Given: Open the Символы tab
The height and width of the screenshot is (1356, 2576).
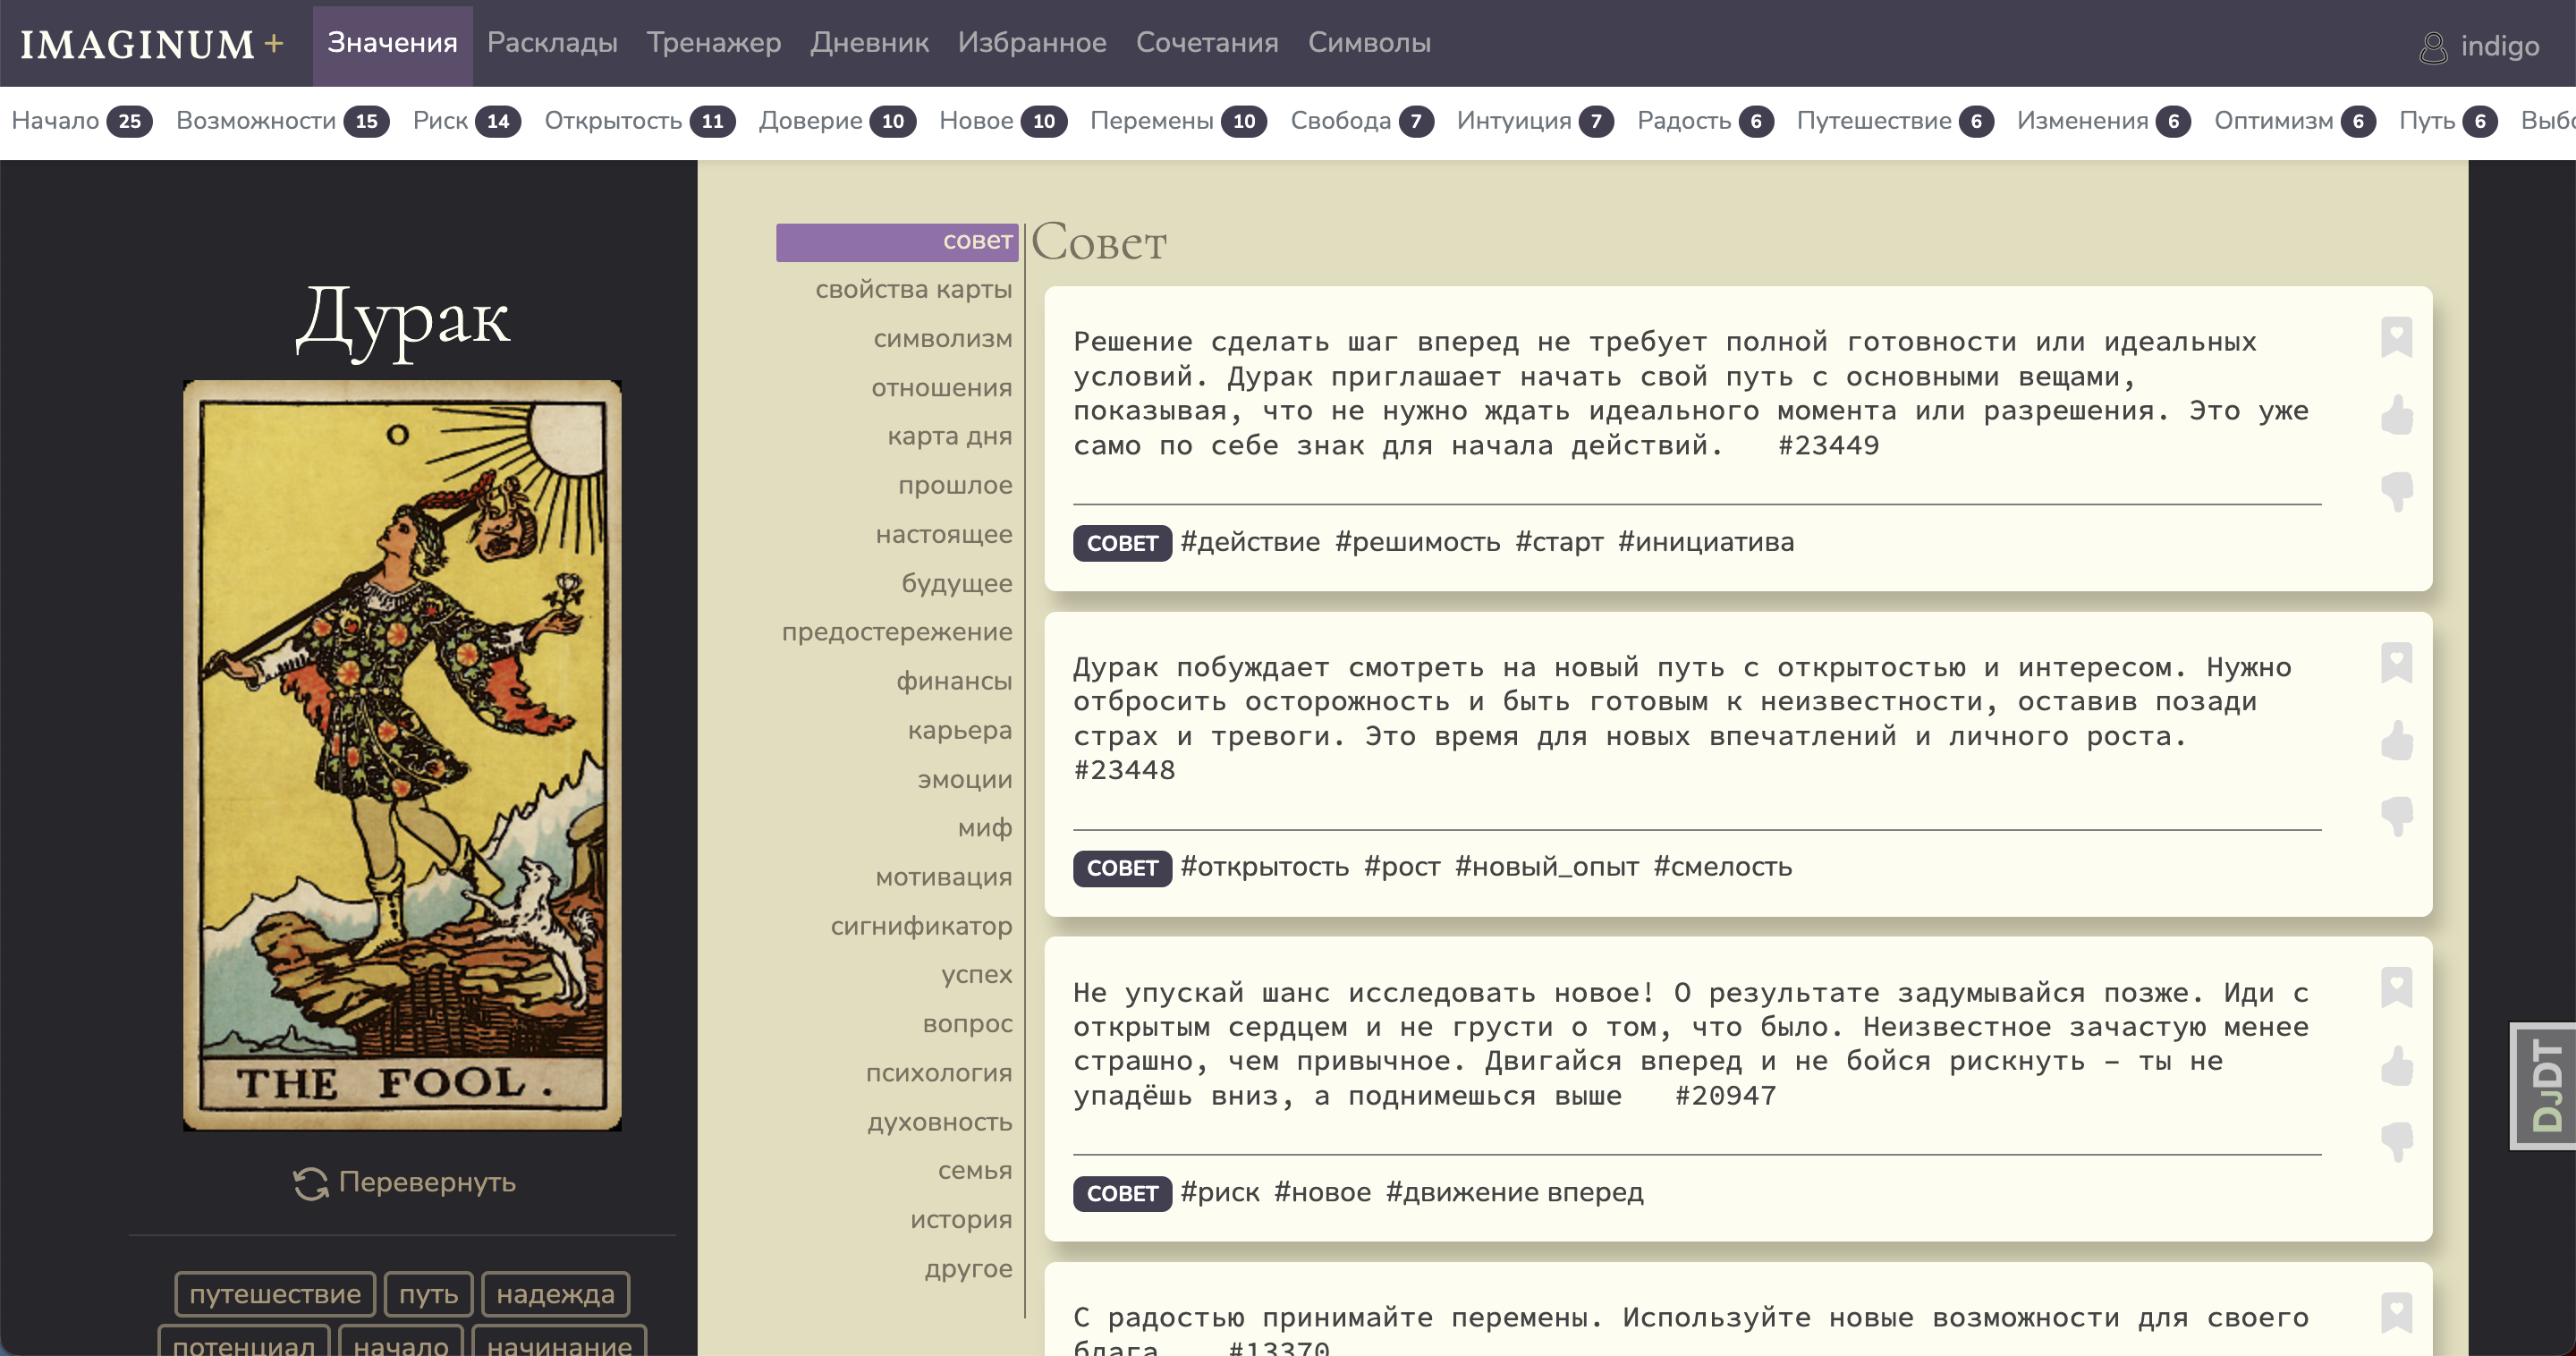Looking at the screenshot, I should point(1369,43).
